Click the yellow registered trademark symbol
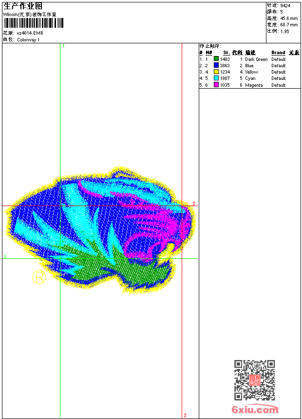 (39, 277)
